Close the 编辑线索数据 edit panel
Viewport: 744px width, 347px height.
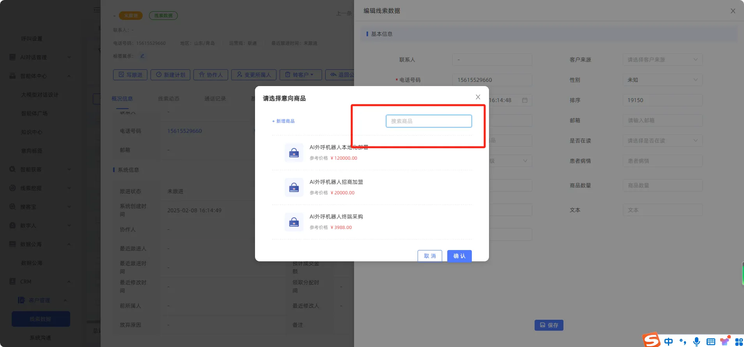(x=733, y=11)
